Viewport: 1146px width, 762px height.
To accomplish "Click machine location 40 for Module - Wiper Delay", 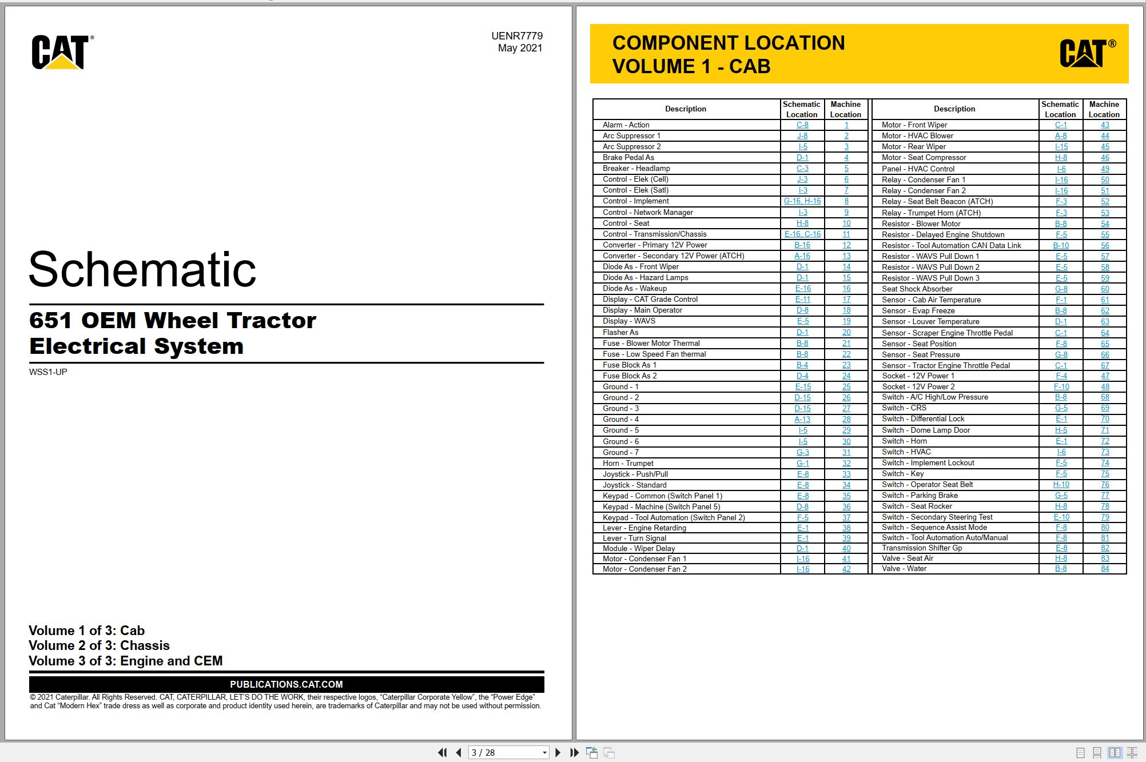I will click(846, 548).
